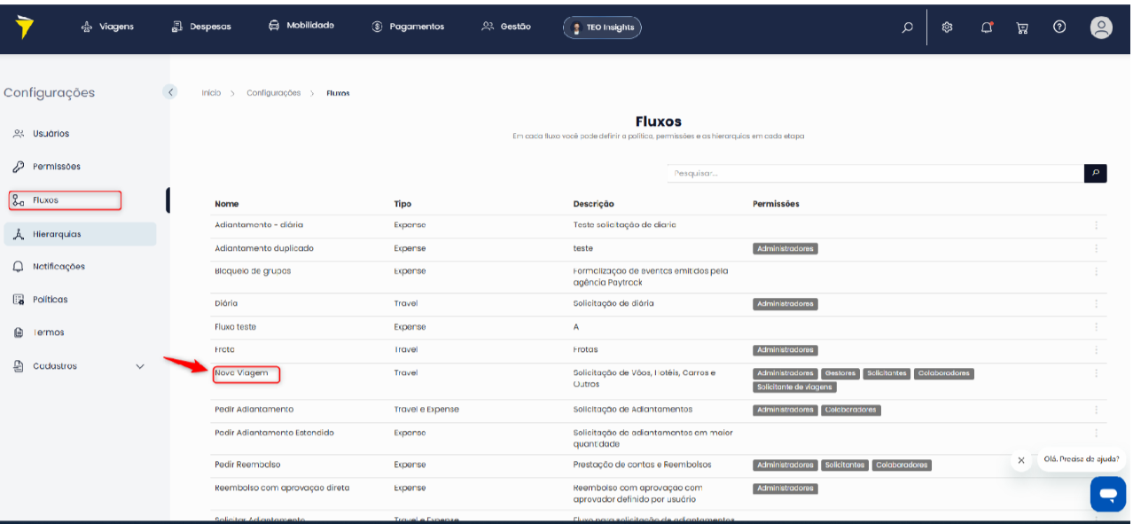1133x524 pixels.
Task: Open the Pedir Adiantamento flow
Action: click(x=254, y=410)
